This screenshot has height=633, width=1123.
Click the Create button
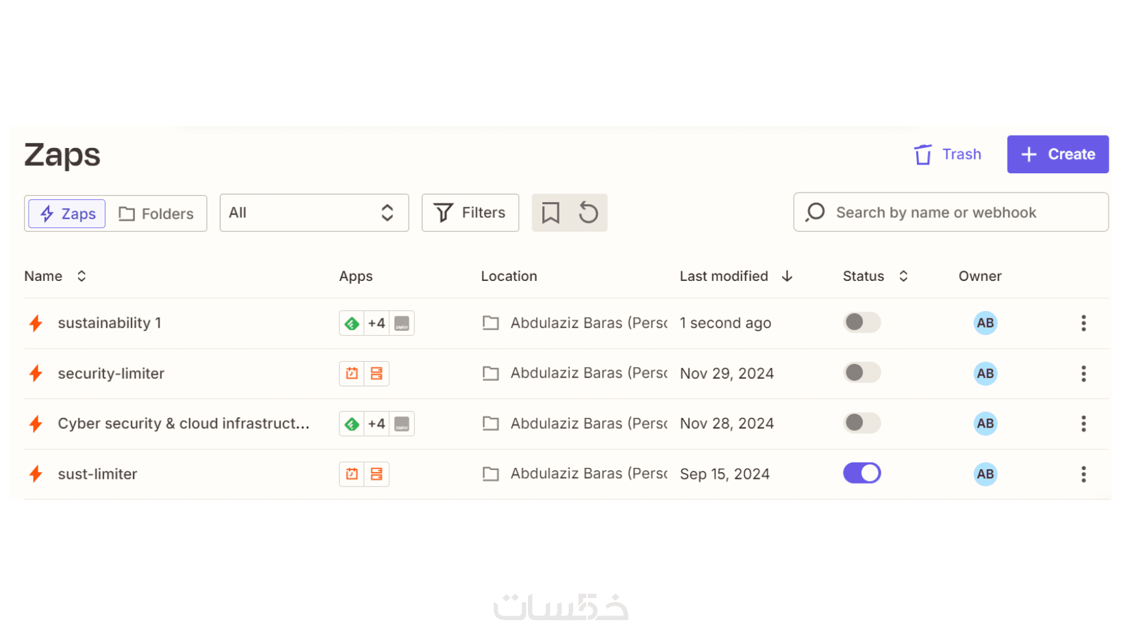click(1057, 155)
